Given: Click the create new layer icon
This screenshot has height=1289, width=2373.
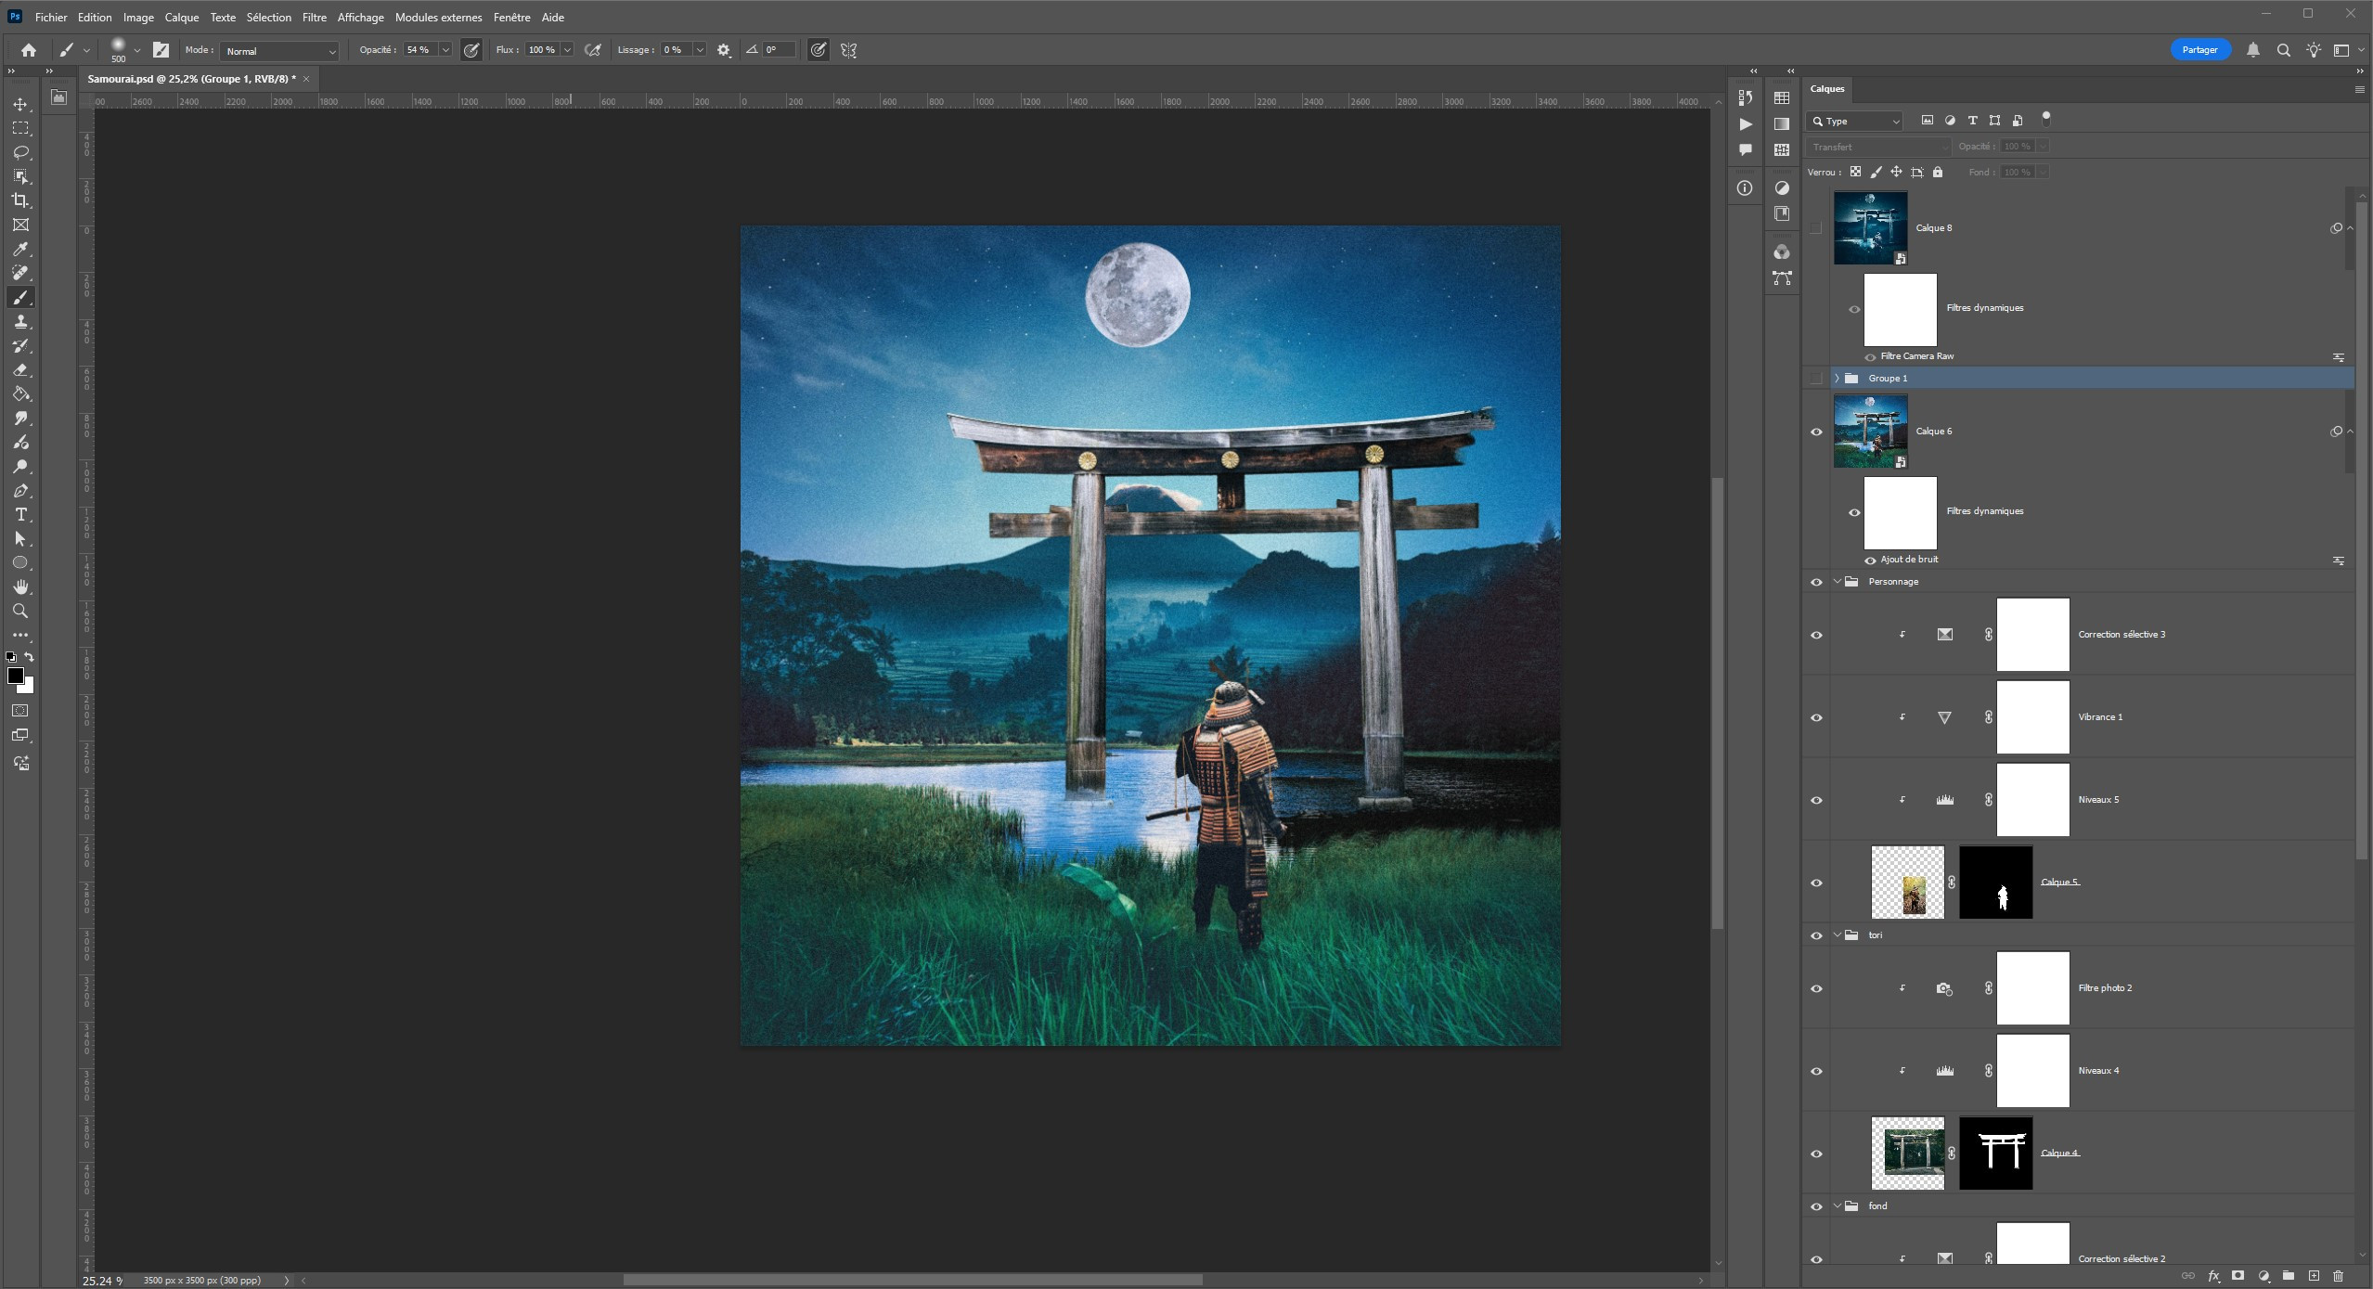Looking at the screenshot, I should coord(2314,1276).
